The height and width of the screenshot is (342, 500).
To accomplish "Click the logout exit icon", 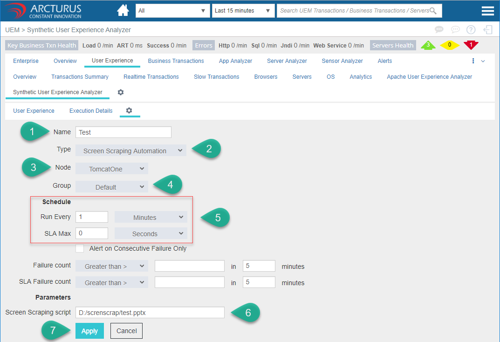I will (488, 30).
